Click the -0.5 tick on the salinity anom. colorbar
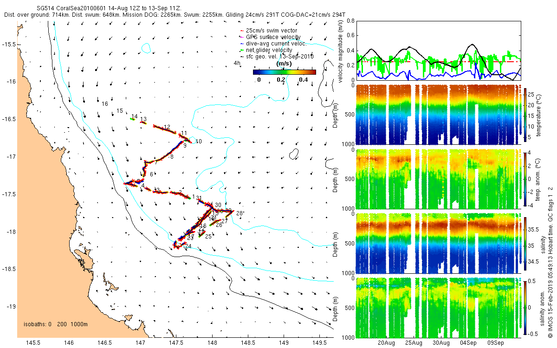 [533, 333]
